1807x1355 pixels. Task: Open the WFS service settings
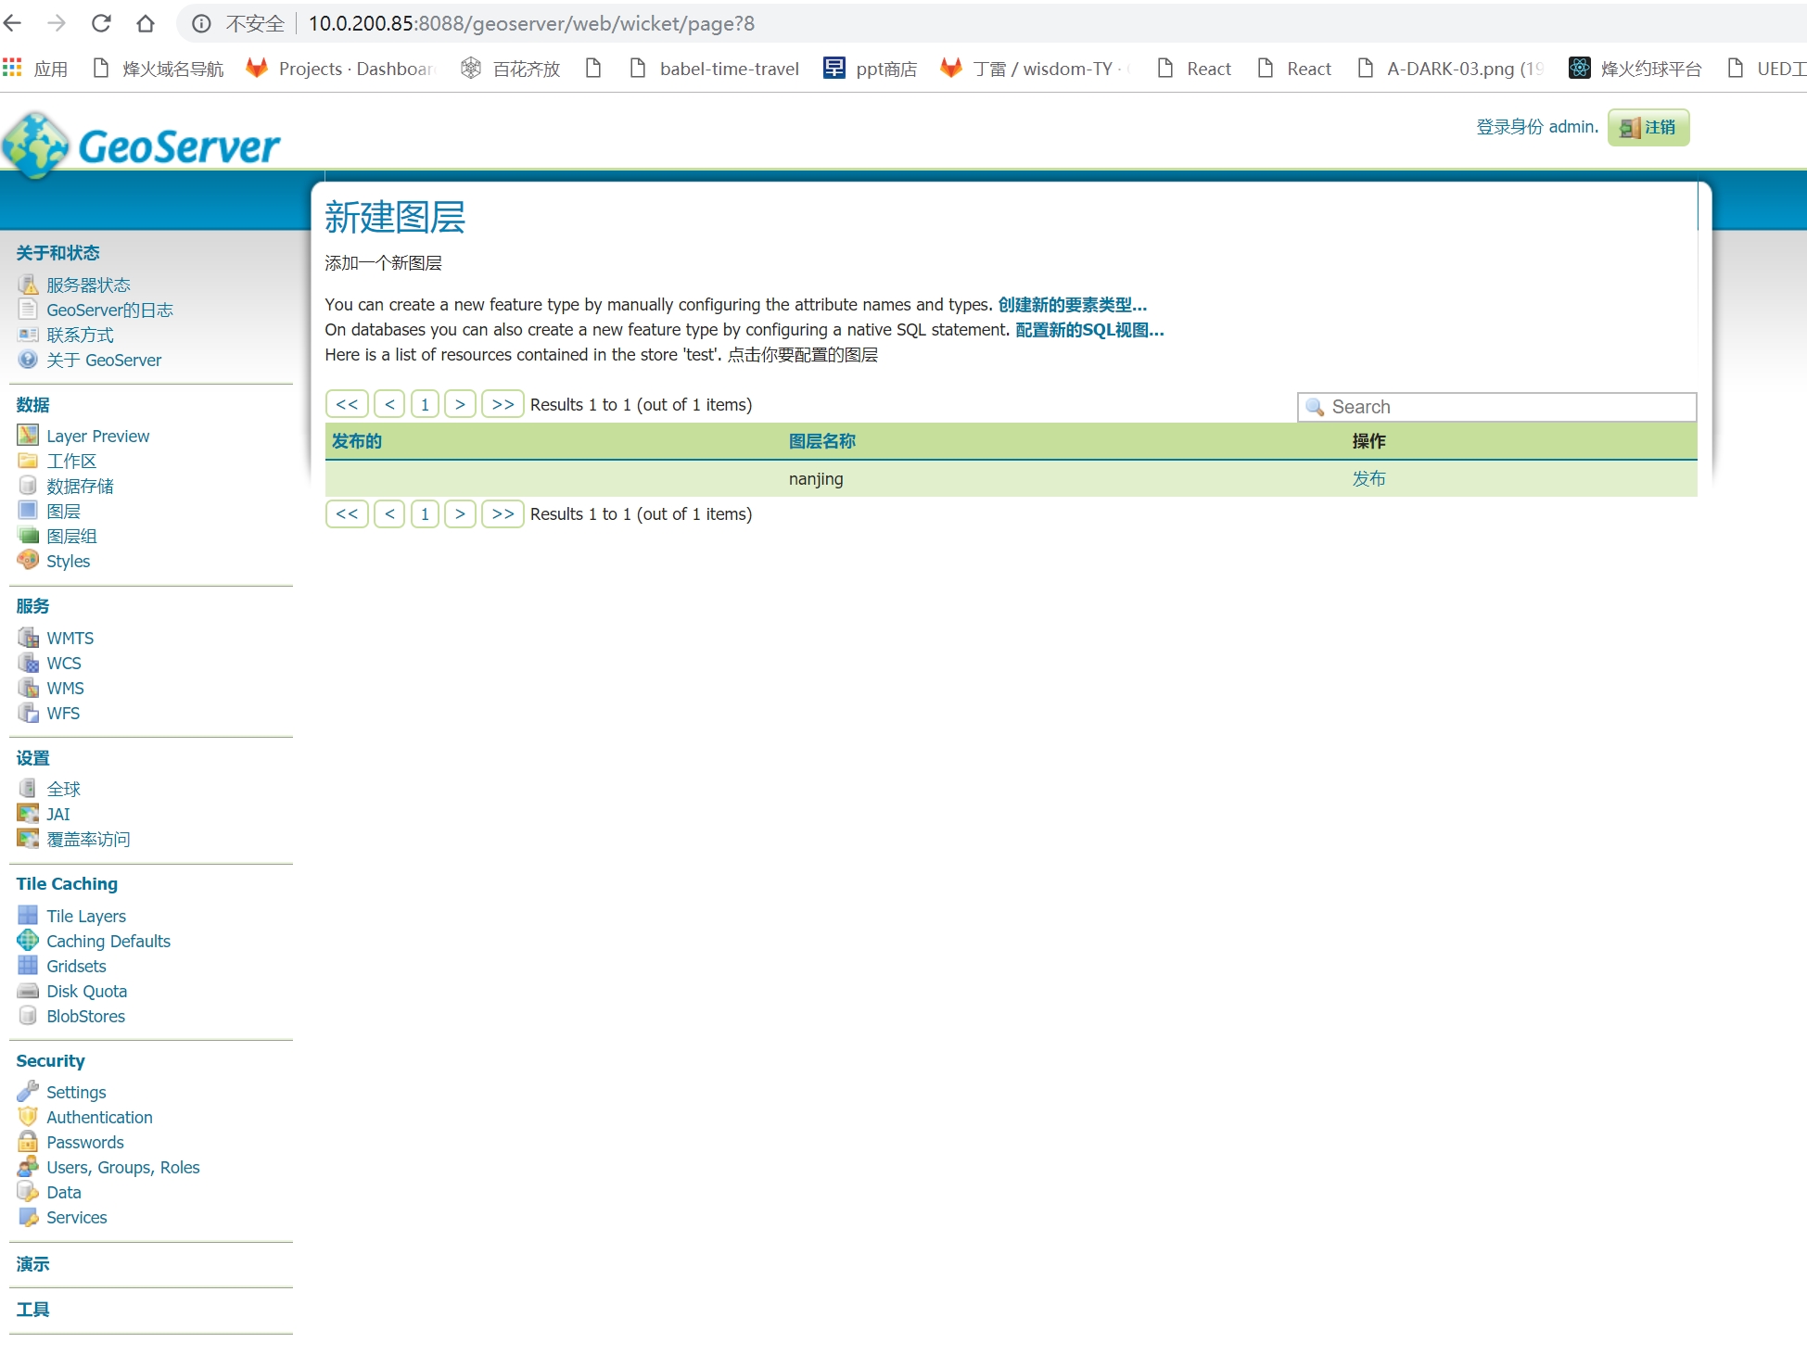pos(63,713)
